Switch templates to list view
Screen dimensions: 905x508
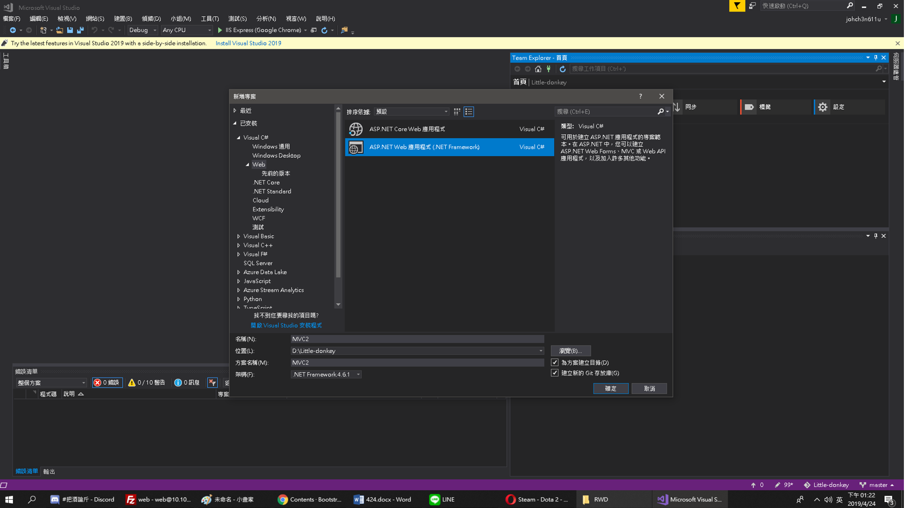(469, 111)
